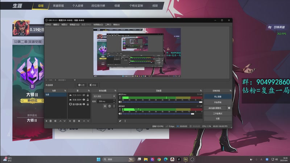
Task: Move scene down arrow
Action: click(x=65, y=121)
